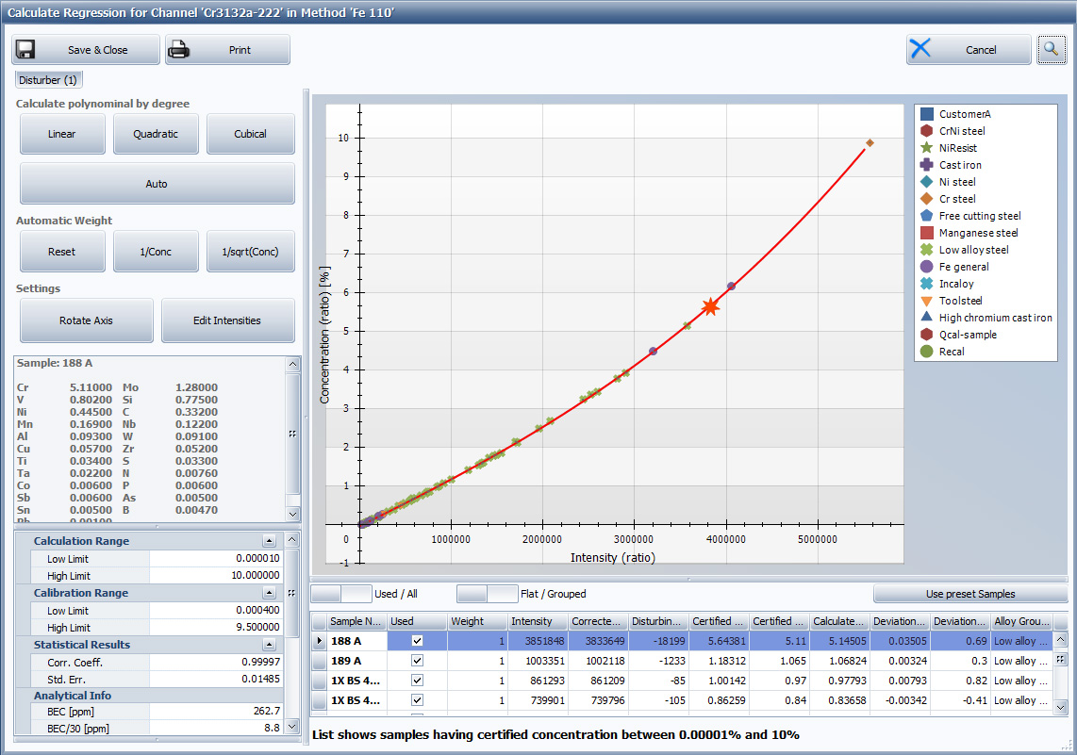Edit the Calibration Range High Limit value
1077x755 pixels.
click(217, 627)
